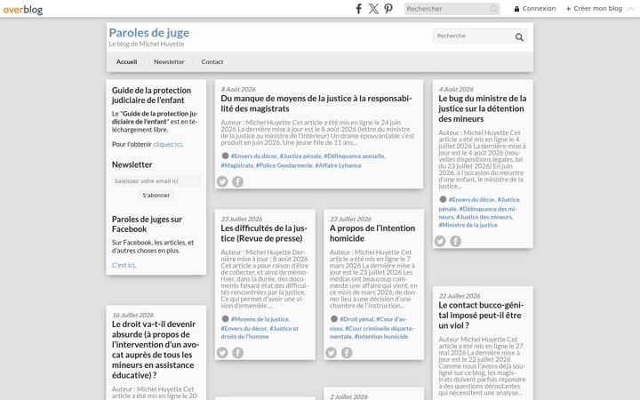Screen dimensions: 640x400
Task: Open article 'Les difficultés de la justice (Revue de presse)'
Action: coord(264,233)
